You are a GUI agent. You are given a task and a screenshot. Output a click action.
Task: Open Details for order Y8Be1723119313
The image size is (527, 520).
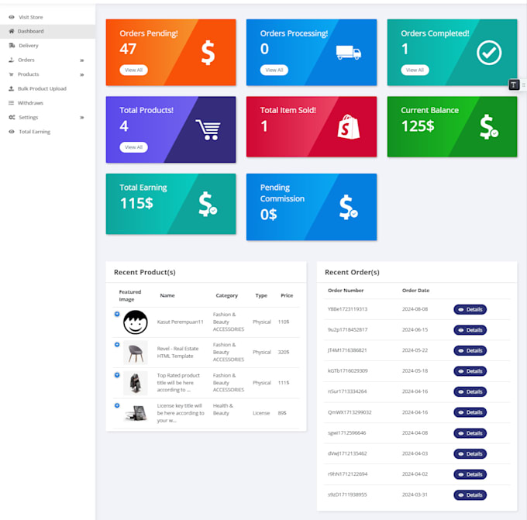click(470, 309)
